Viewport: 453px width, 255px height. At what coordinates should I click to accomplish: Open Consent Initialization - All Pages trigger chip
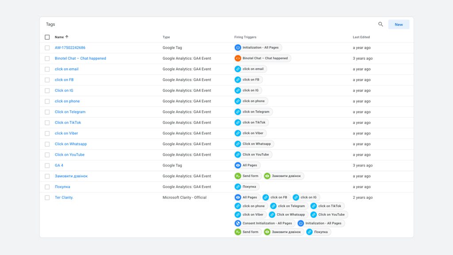click(x=265, y=223)
